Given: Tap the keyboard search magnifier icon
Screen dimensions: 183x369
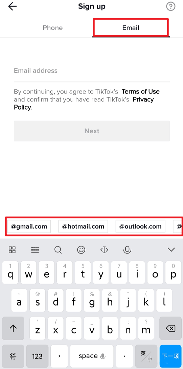Looking at the screenshot, I should [58, 250].
